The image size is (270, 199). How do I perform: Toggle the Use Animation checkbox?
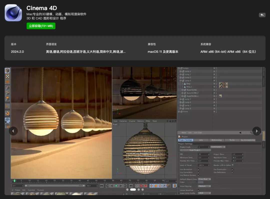point(199,169)
